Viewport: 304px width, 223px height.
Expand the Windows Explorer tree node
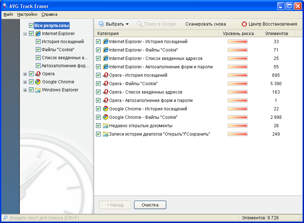(x=25, y=90)
